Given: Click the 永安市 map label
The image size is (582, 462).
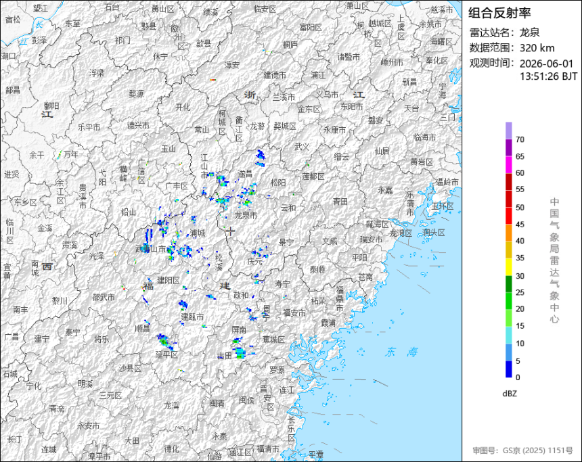Looking at the screenshot, I should pos(89,425).
